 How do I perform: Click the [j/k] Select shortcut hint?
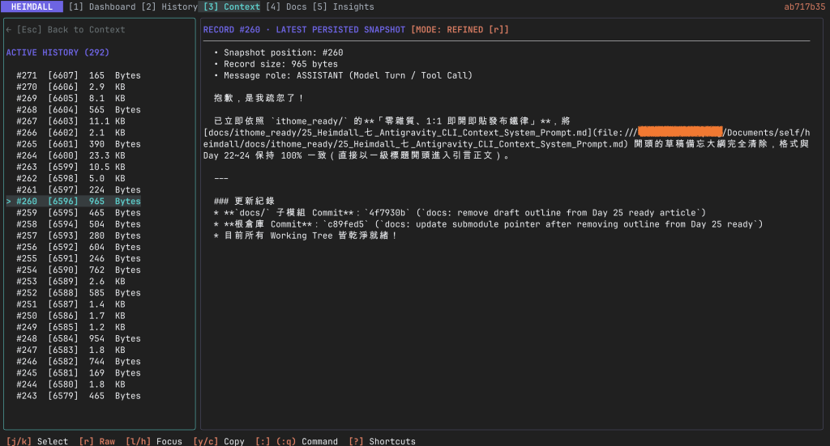coord(37,441)
